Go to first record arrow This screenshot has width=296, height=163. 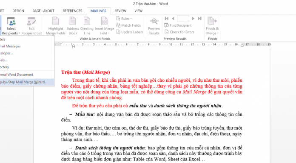point(167,19)
